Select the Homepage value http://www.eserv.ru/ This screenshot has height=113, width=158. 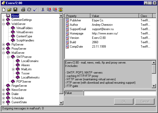coord(105,33)
